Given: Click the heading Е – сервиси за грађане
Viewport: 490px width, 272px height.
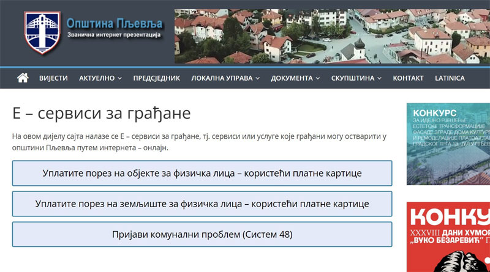Looking at the screenshot, I should [101, 114].
